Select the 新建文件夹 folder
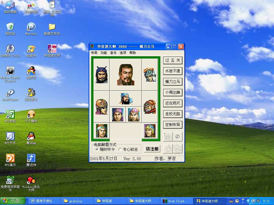The width and height of the screenshot is (274, 205). [52, 29]
